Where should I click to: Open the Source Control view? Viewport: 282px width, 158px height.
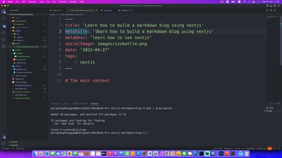pyautogui.click(x=4, y=25)
